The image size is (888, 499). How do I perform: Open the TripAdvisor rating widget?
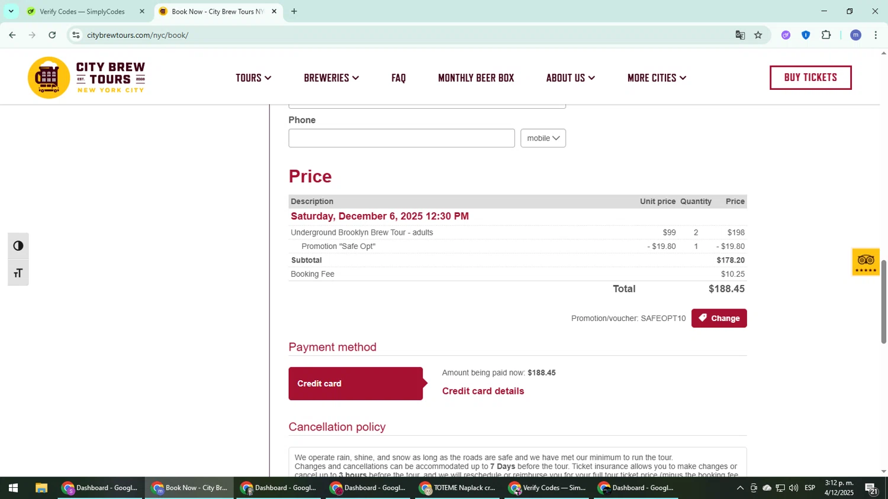pyautogui.click(x=866, y=262)
